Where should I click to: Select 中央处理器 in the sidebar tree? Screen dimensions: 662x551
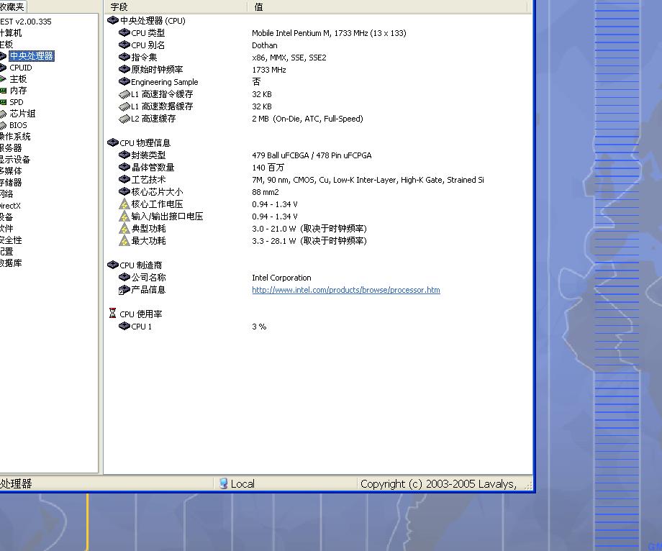(x=32, y=55)
